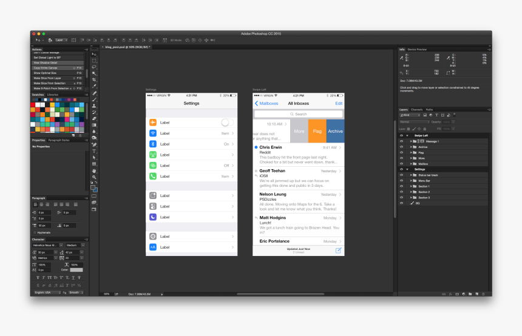
Task: Select the Clone Stamp tool
Action: pyautogui.click(x=94, y=106)
